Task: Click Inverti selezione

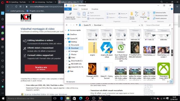Action: [x=160, y=18]
